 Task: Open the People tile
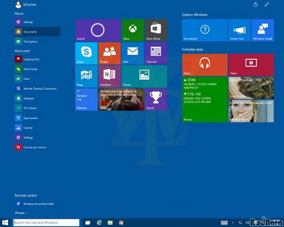click(109, 53)
